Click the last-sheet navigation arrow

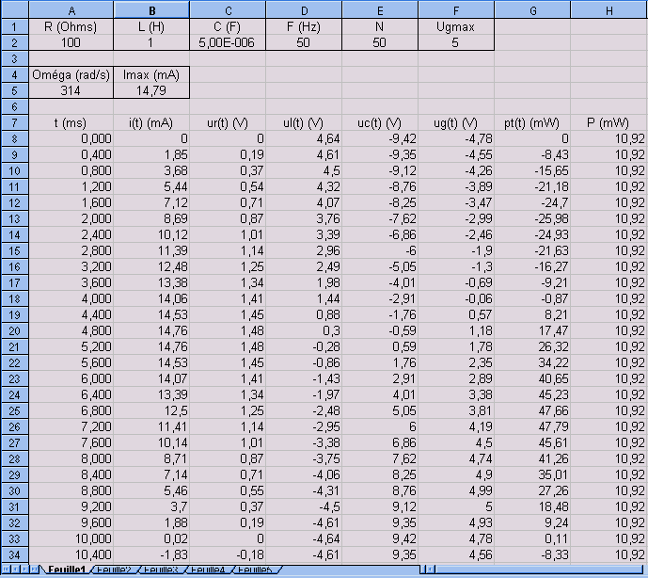point(31,570)
